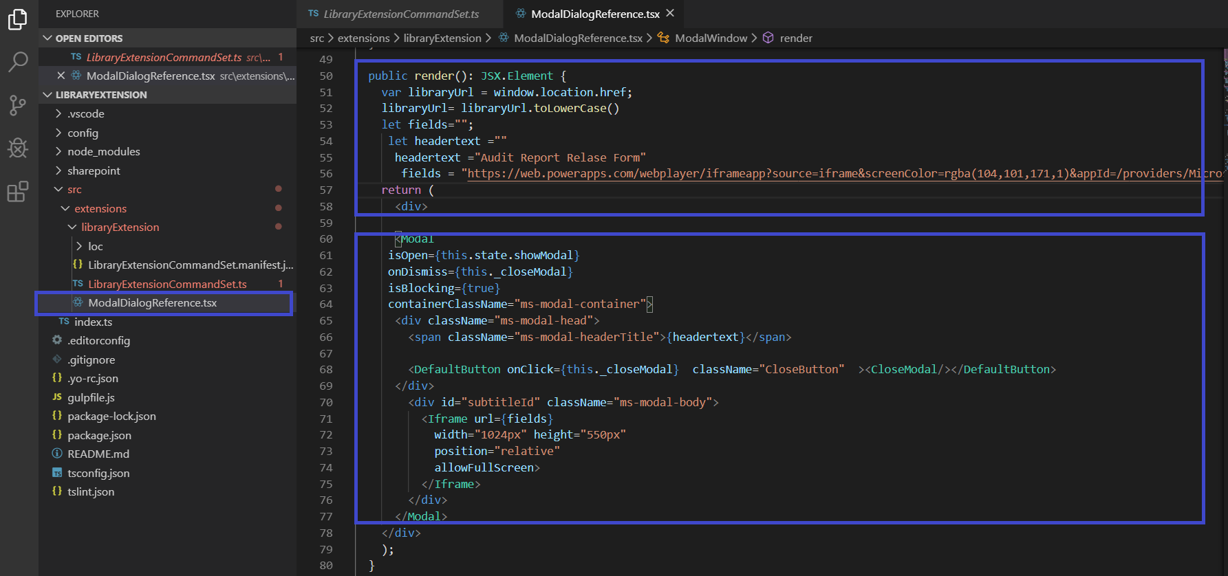
Task: Click the line 57 return statement
Action: pos(401,190)
